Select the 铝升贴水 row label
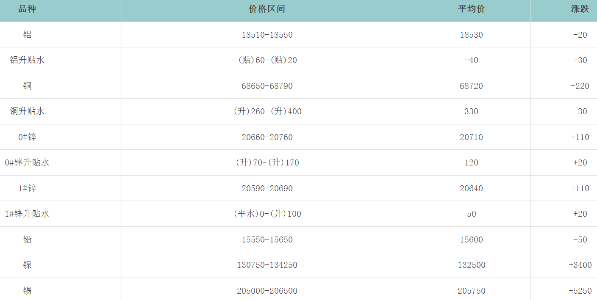 (x=27, y=60)
